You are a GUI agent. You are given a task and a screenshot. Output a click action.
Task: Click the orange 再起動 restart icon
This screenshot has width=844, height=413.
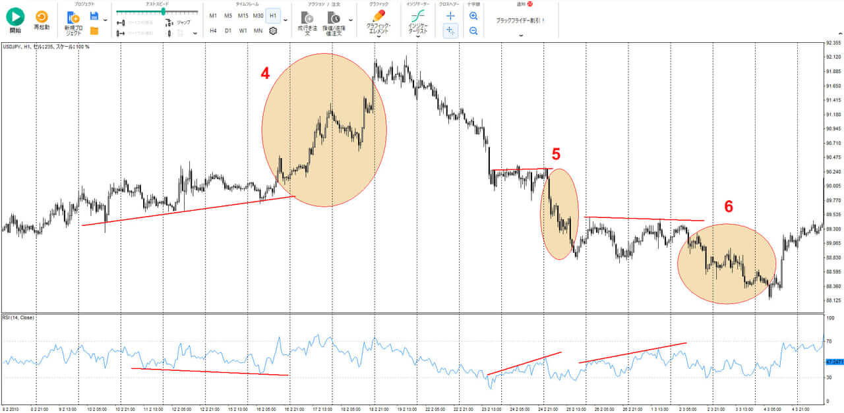(x=42, y=17)
